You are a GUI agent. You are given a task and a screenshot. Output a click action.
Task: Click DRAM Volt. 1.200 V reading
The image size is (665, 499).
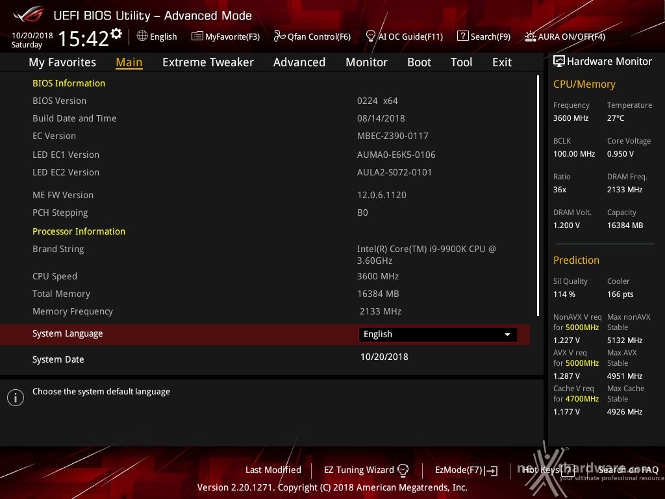[566, 225]
